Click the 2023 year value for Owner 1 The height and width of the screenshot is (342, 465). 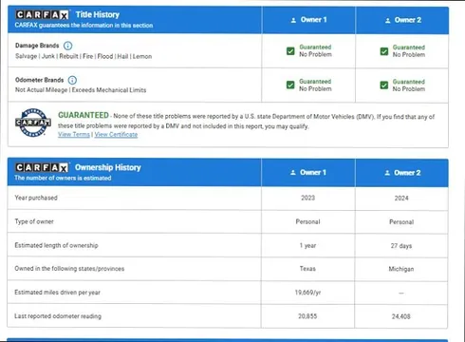(x=307, y=198)
